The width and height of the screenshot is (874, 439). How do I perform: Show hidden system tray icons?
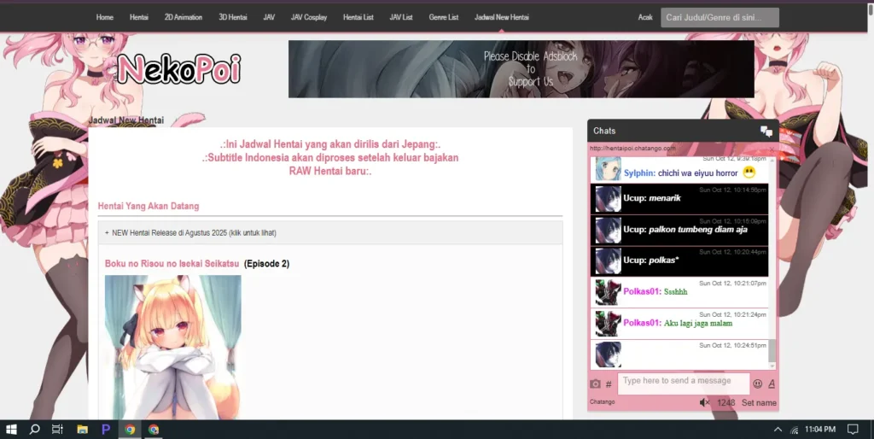[778, 430]
